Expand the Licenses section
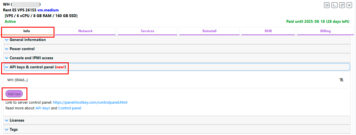The image size is (356, 135). click(17, 120)
